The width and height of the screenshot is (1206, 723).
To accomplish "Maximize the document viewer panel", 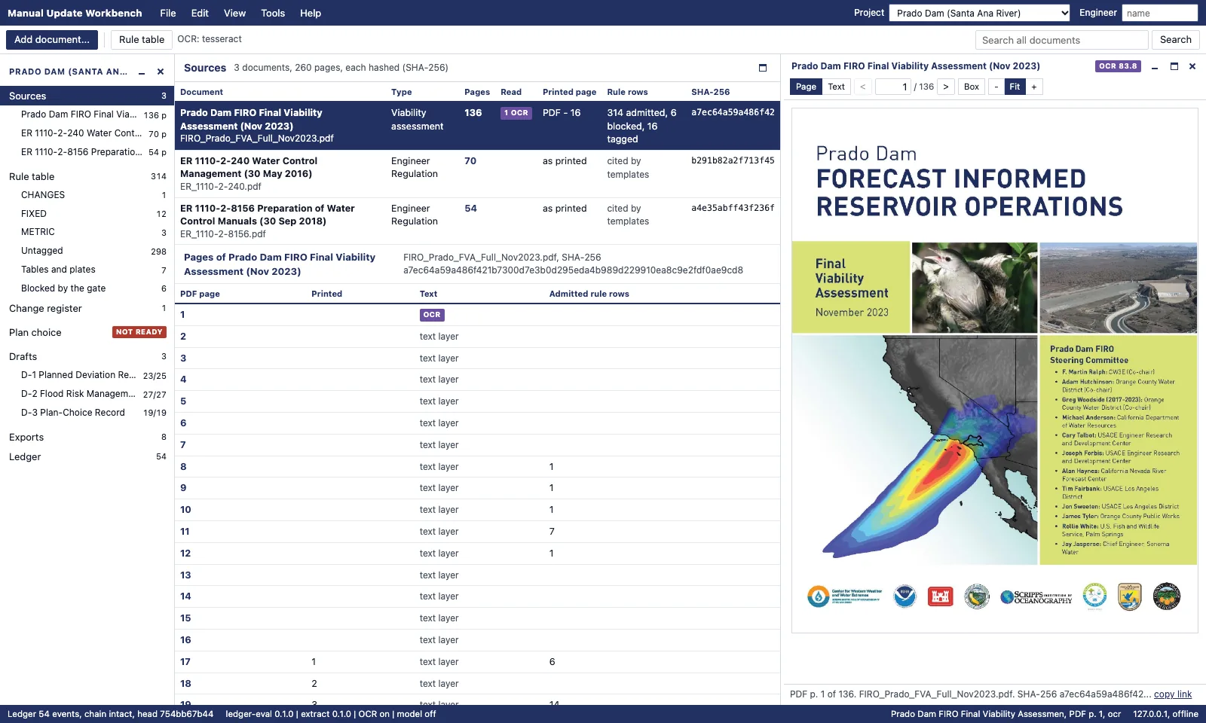I will (1174, 66).
